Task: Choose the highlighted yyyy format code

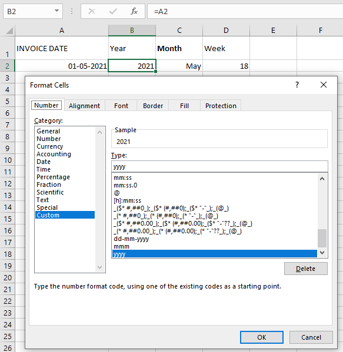Action: tap(215, 254)
